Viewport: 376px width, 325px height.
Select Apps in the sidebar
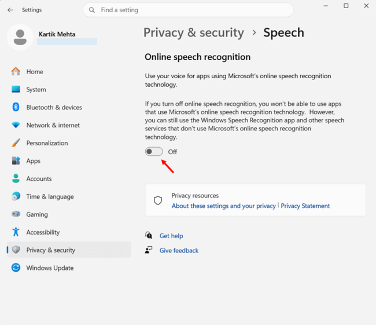(x=69, y=160)
